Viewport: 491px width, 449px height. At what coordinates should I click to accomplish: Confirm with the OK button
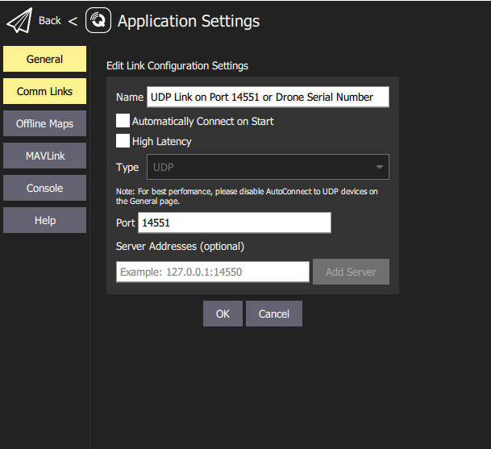(223, 314)
